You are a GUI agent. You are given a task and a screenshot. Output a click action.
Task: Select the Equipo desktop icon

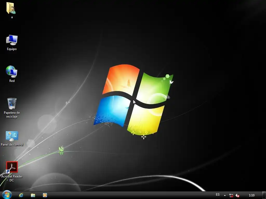click(x=12, y=40)
